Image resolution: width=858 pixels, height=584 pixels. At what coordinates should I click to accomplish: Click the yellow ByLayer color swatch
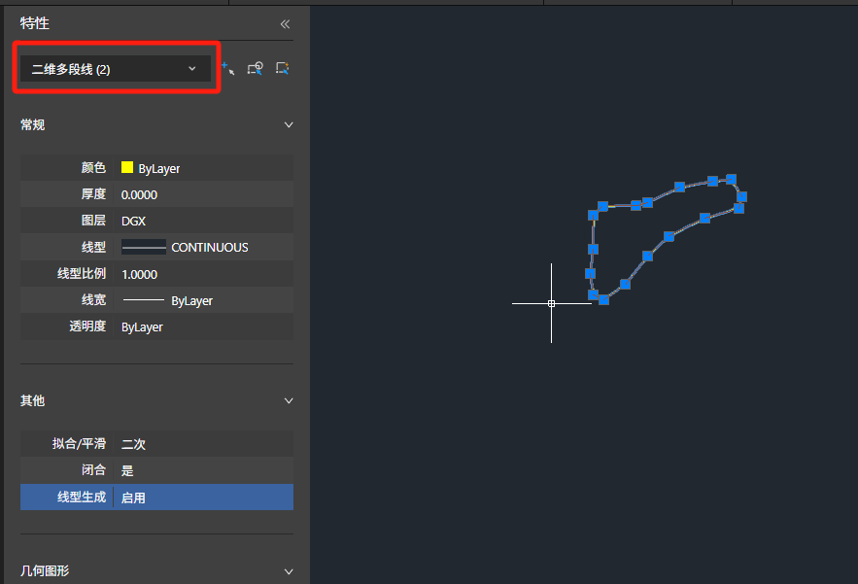[x=127, y=168]
